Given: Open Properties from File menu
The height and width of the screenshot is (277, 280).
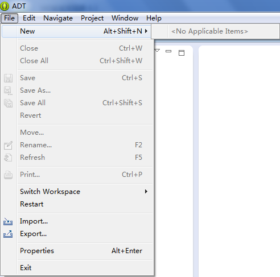Looking at the screenshot, I should coord(77,251).
